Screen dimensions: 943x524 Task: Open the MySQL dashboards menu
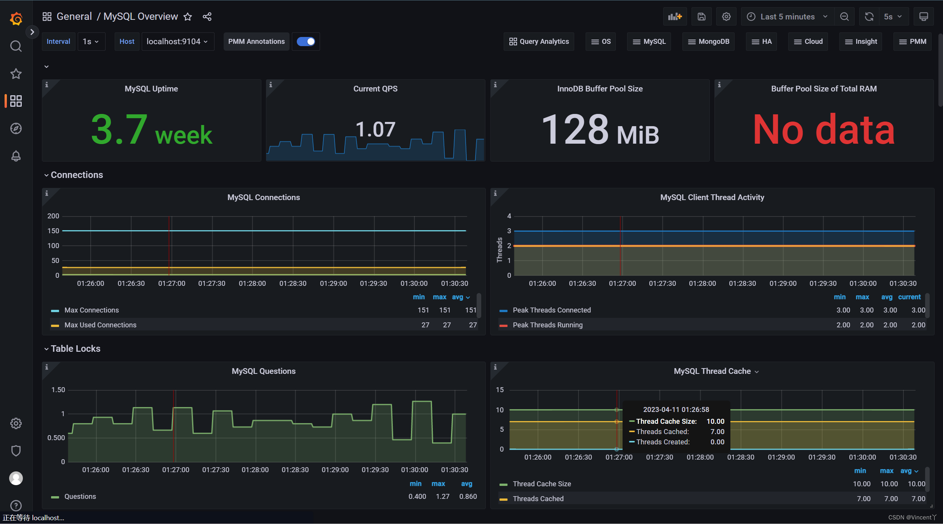[x=649, y=42]
